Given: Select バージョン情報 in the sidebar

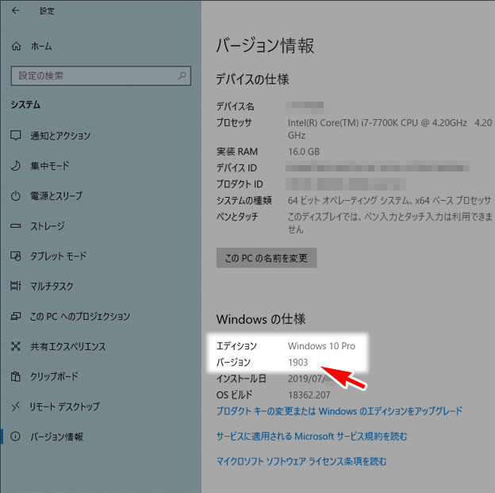Looking at the screenshot, I should [57, 437].
